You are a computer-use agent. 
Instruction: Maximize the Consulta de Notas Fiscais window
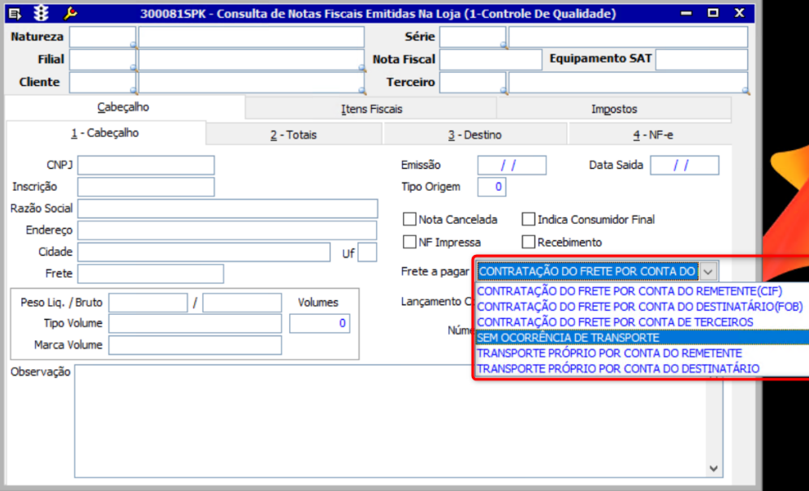[x=713, y=14]
